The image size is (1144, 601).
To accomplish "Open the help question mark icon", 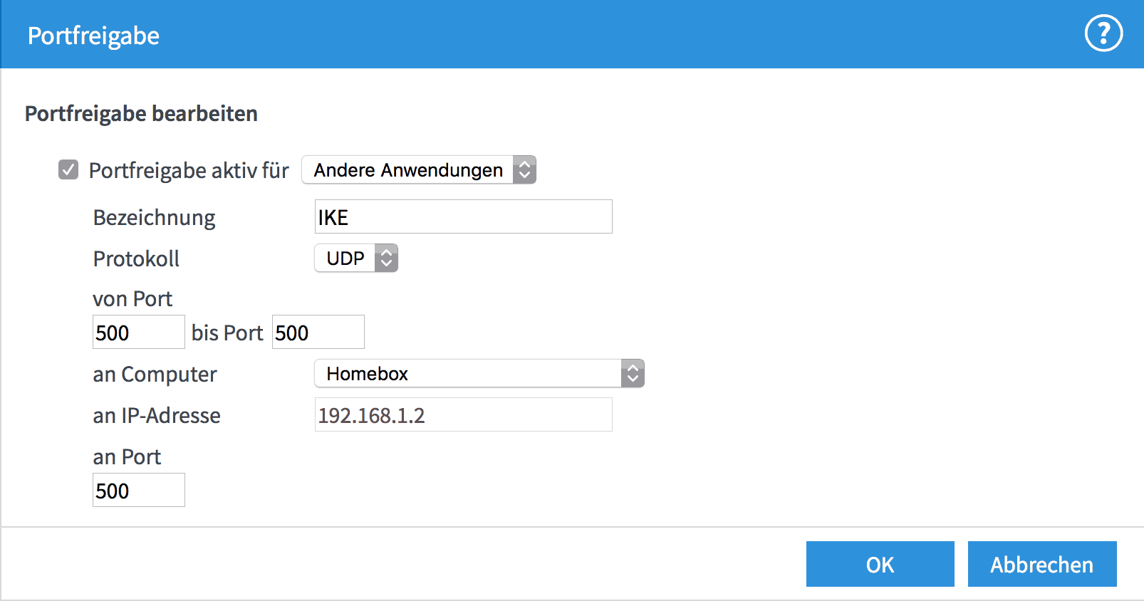I will [1103, 33].
